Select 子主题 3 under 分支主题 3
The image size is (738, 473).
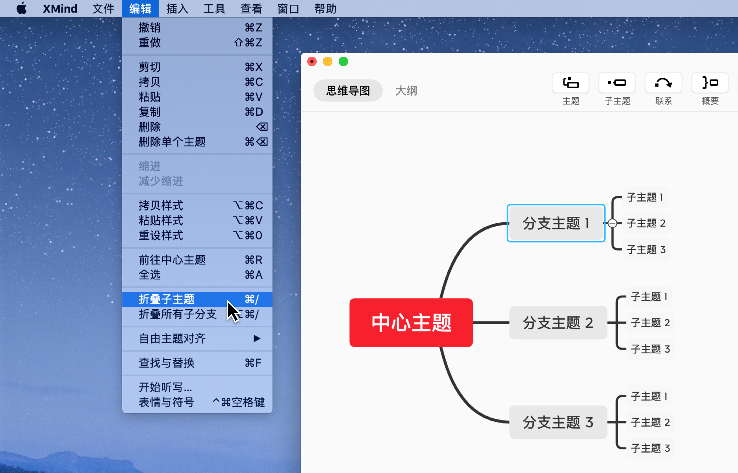[x=650, y=449]
